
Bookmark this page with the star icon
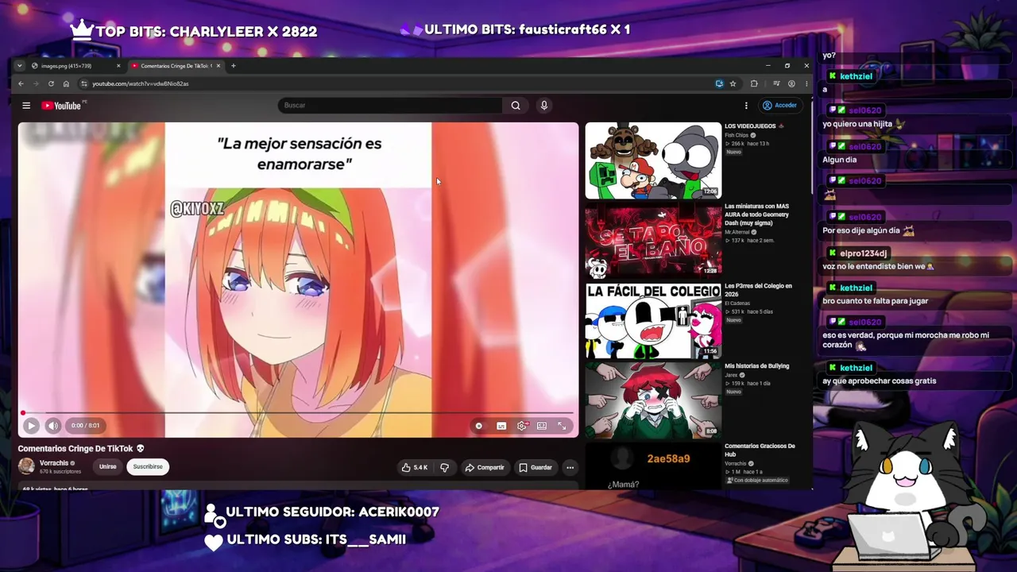coord(733,84)
